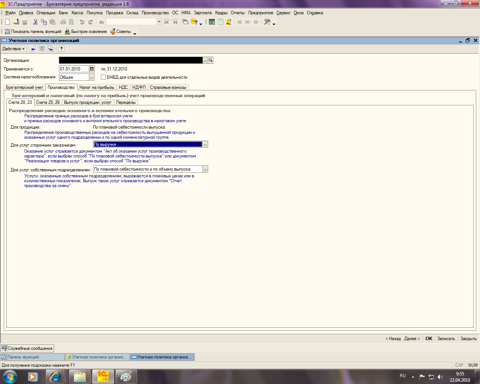
Task: Click the blue left-arrow icon beside Действия
Action: (33, 49)
